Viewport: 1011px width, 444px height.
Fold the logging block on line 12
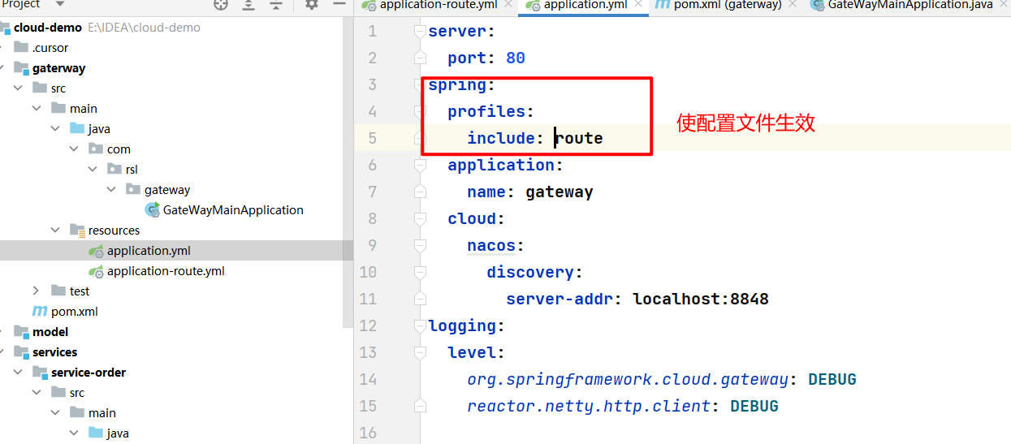(420, 326)
